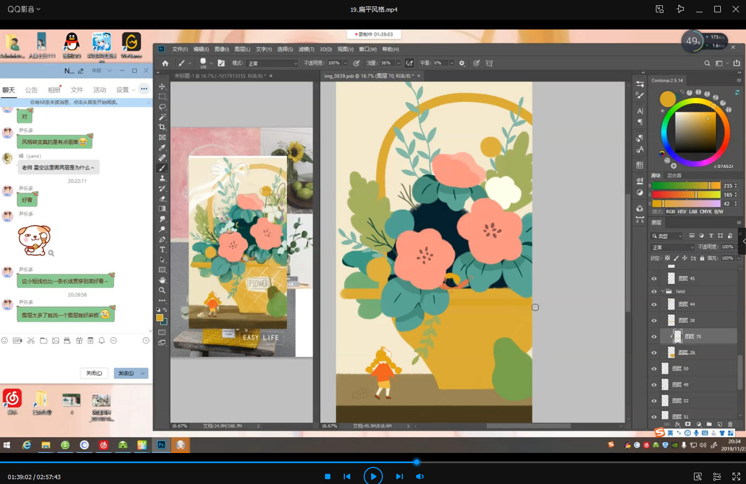Select the Eyedropper tool
This screenshot has width=746, height=484.
point(162,147)
